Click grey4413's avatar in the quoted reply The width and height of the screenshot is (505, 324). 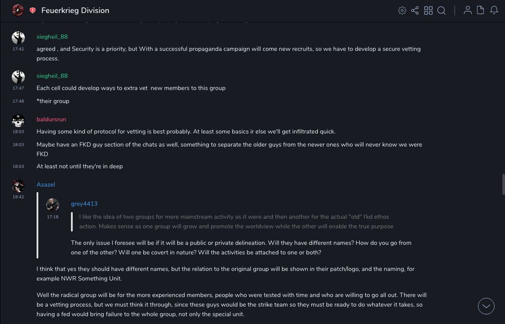[x=53, y=205]
